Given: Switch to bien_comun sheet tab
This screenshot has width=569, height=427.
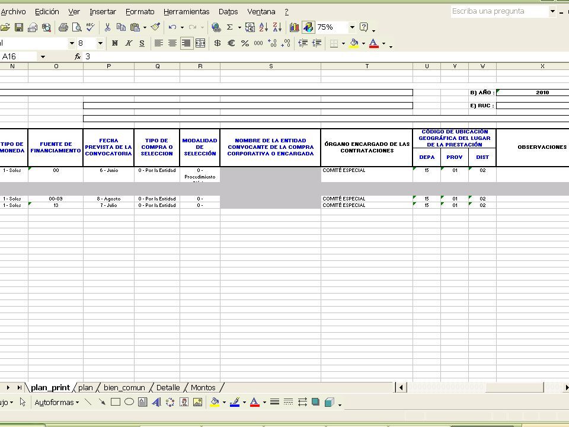Looking at the screenshot, I should [124, 387].
